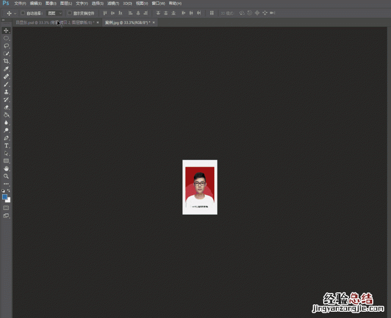Select the History Brush tool
391x318 pixels.
pos(6,100)
